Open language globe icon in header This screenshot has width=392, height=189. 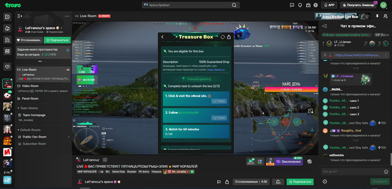[x=316, y=5]
